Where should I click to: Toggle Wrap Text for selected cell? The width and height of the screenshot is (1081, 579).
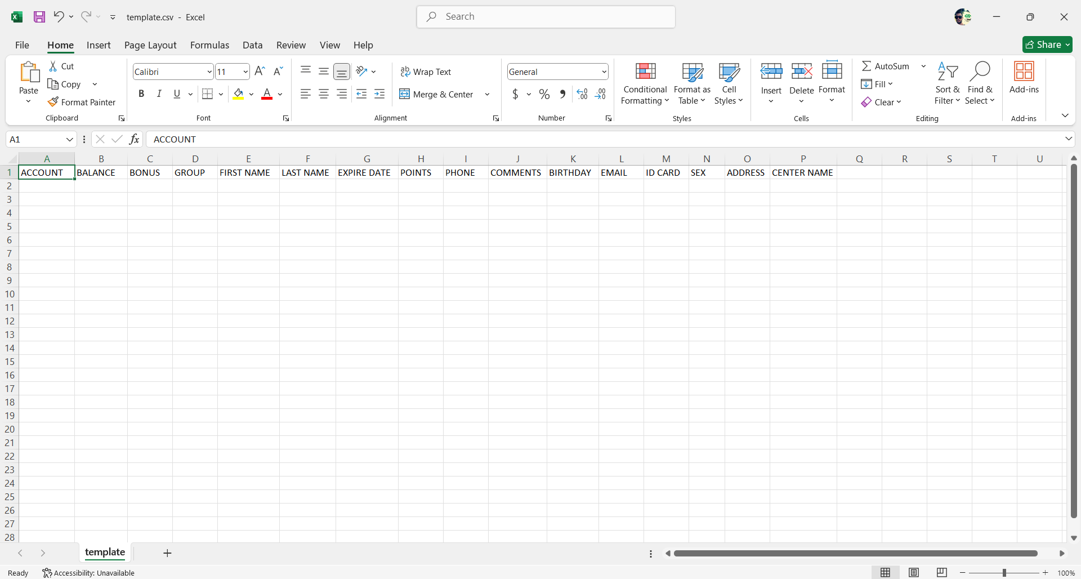click(426, 72)
